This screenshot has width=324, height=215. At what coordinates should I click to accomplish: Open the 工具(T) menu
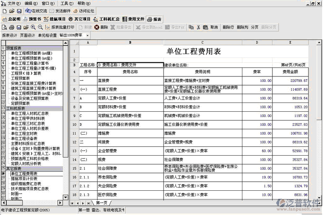[66, 3]
